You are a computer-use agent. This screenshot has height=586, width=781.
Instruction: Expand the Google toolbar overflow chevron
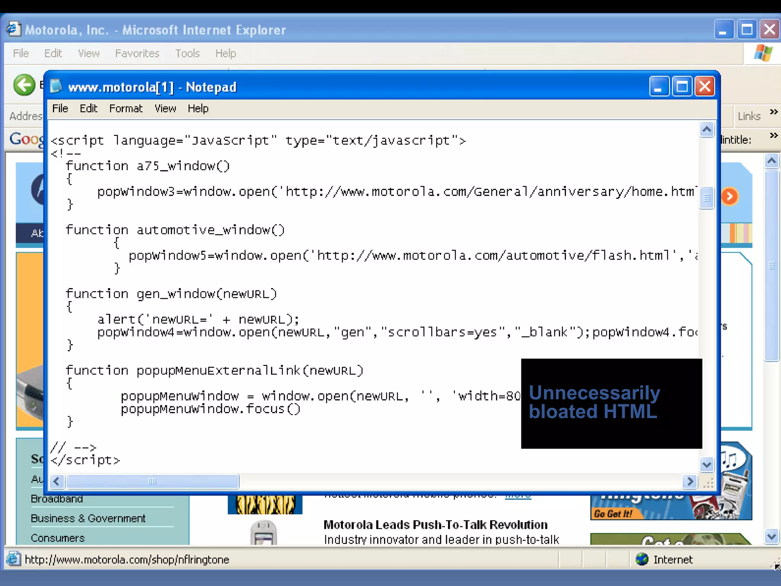pos(774,135)
